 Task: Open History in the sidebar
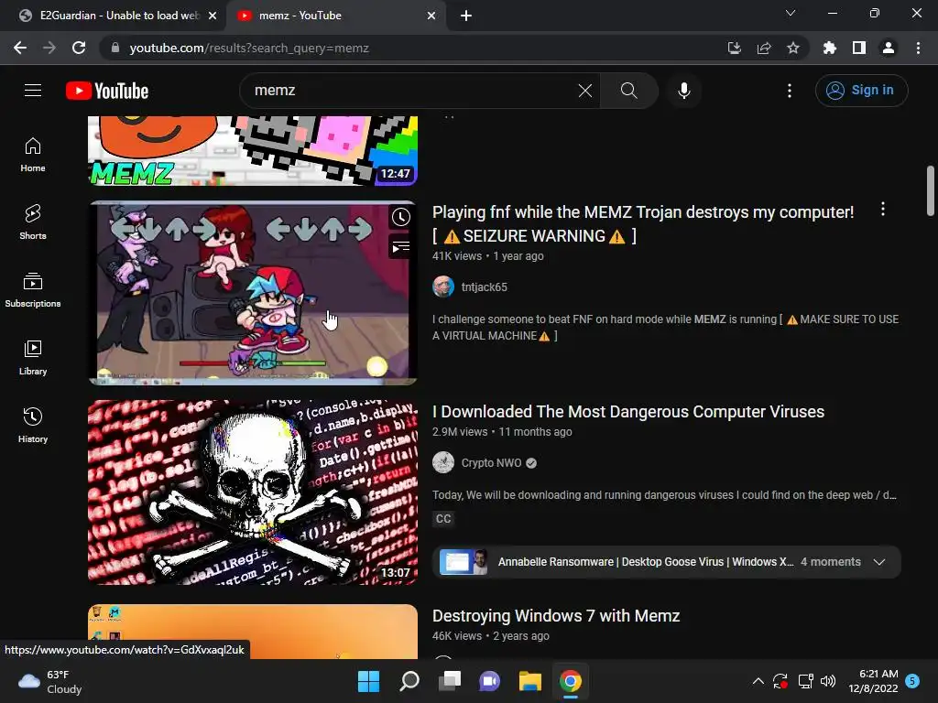pyautogui.click(x=33, y=425)
